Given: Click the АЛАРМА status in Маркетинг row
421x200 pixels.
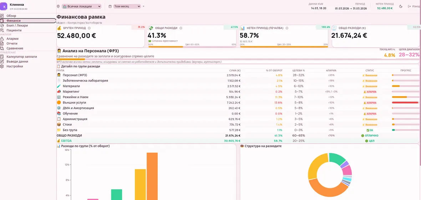Looking at the screenshot, I should pyautogui.click(x=370, y=92).
